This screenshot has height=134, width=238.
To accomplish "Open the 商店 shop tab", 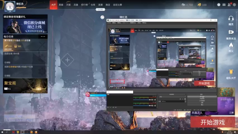I will [x=108, y=5].
